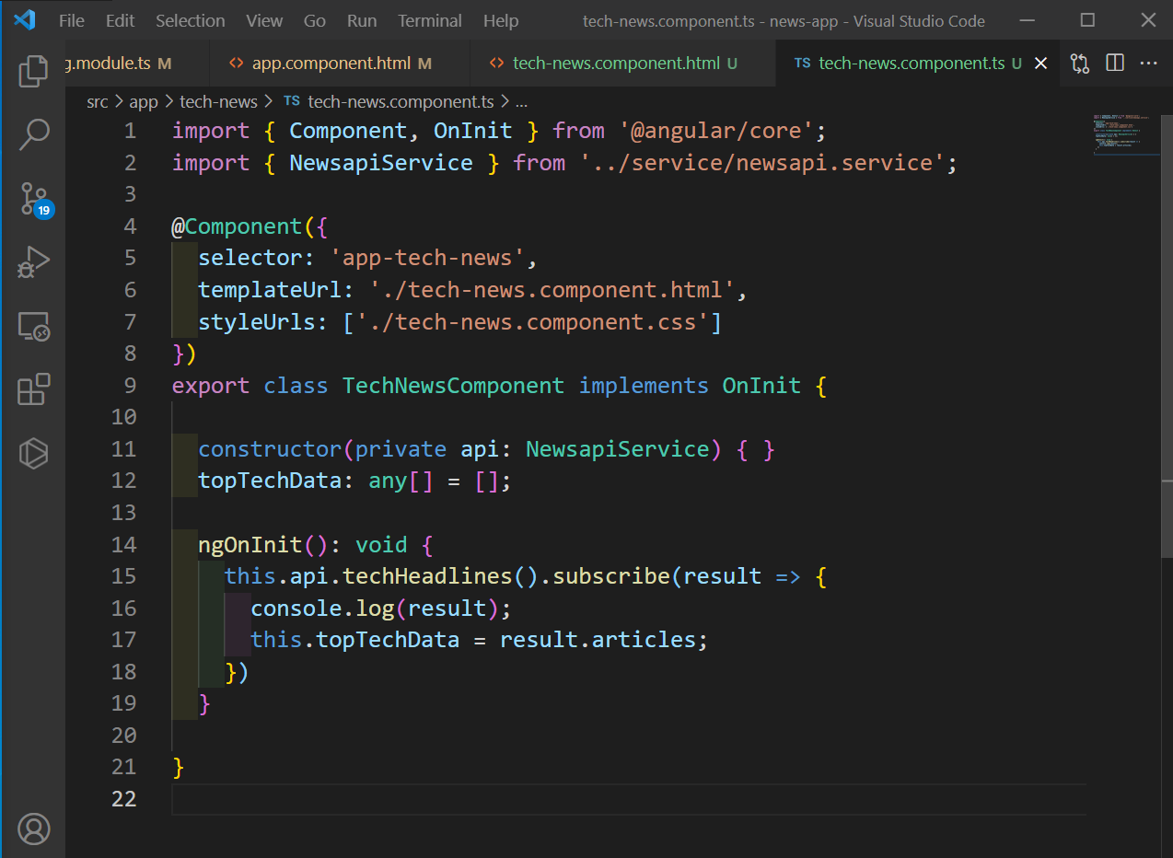
Task: Open the Accounts menu icon
Action: [x=33, y=829]
